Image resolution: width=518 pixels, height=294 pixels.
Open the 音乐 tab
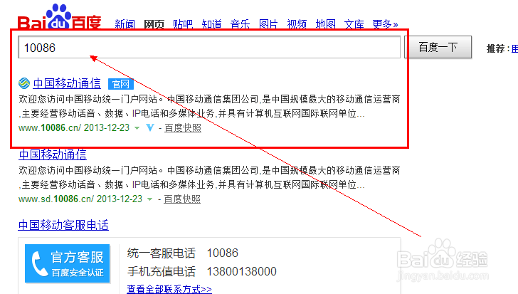pyautogui.click(x=240, y=24)
